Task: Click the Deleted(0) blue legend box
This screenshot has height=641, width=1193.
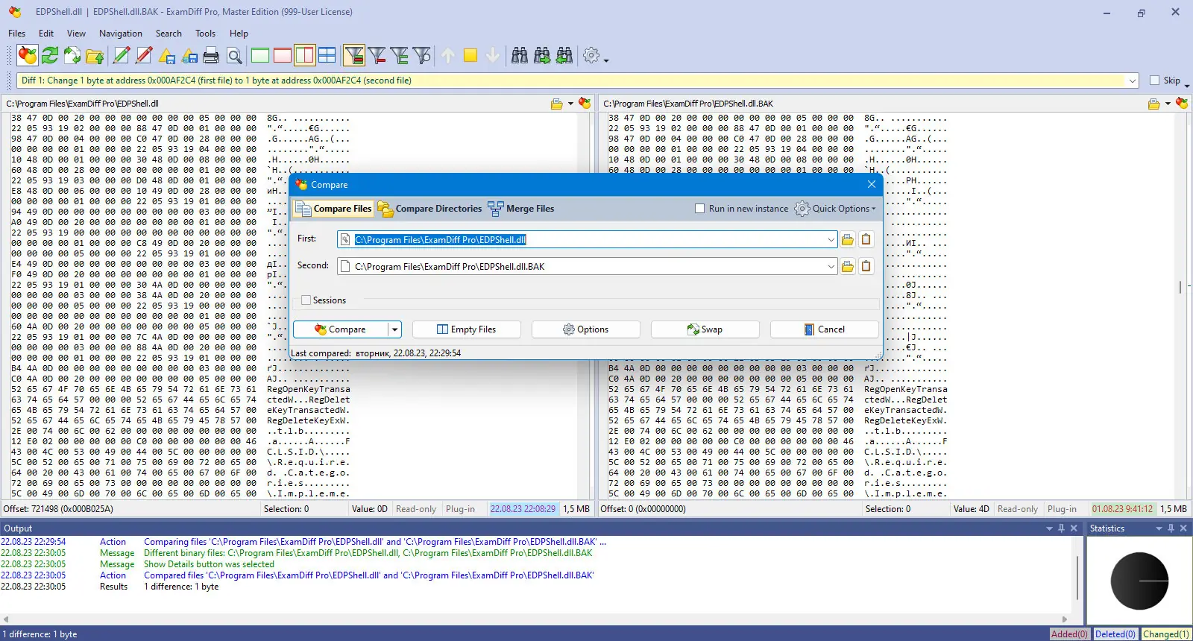Action: [x=1115, y=634]
